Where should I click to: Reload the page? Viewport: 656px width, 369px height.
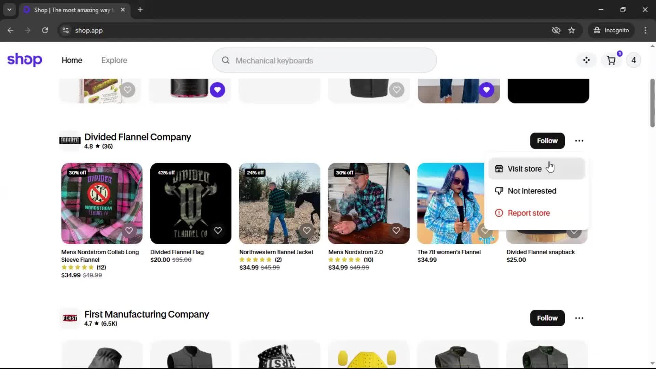coord(45,30)
